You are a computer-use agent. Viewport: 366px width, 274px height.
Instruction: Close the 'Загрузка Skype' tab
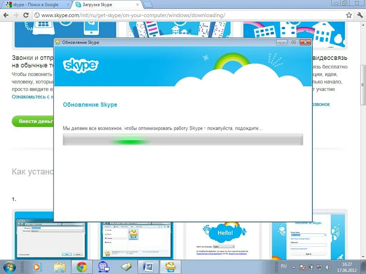click(138, 4)
